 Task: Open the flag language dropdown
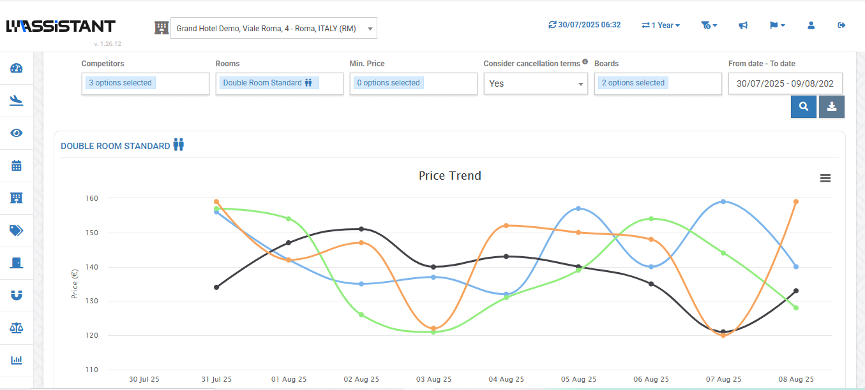tap(777, 25)
